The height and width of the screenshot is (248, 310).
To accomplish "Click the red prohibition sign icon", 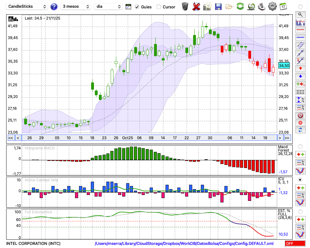I will click(x=300, y=115).
